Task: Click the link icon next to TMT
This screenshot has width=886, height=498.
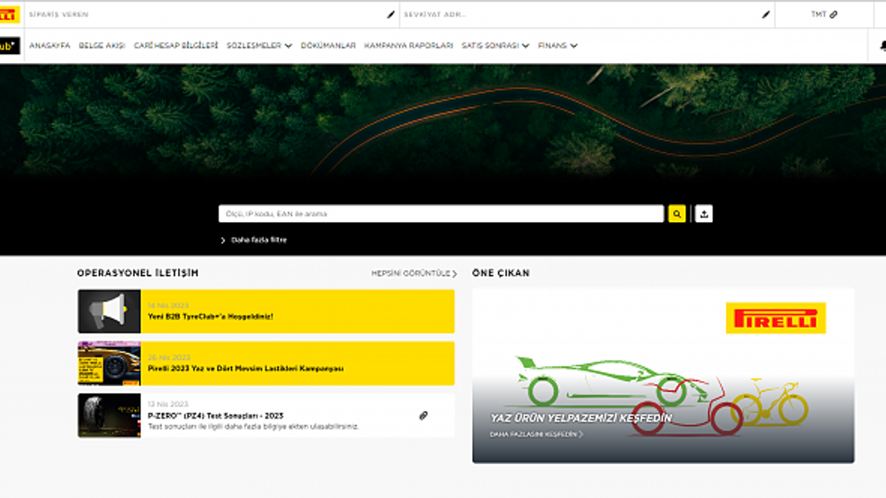Action: [x=833, y=15]
